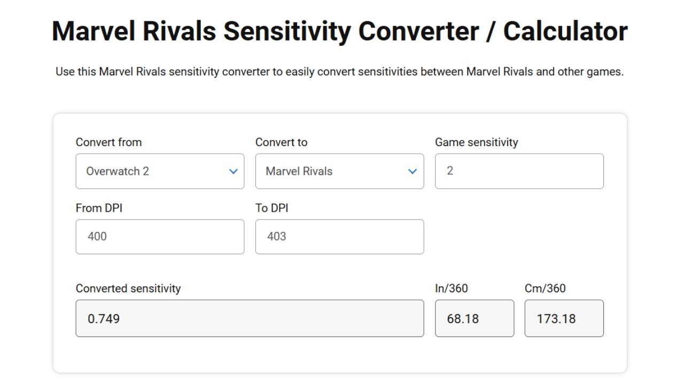Click the Converted sensitivity result box
Image resolution: width=684 pixels, height=384 pixels.
click(x=249, y=318)
